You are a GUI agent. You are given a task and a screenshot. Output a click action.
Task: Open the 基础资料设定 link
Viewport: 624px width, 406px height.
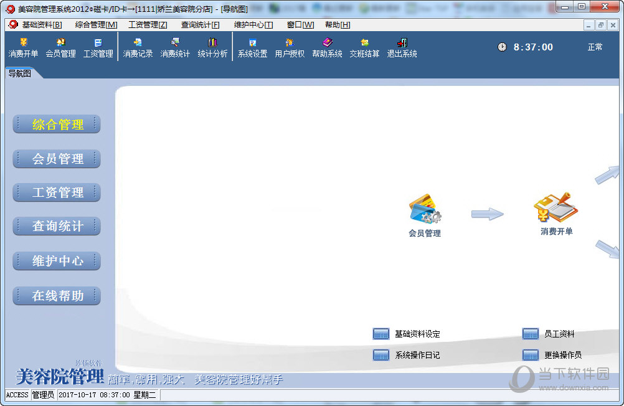click(x=417, y=334)
